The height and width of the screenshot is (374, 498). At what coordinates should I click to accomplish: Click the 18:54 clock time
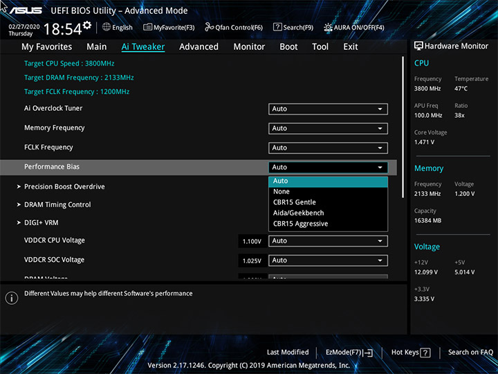pyautogui.click(x=62, y=29)
